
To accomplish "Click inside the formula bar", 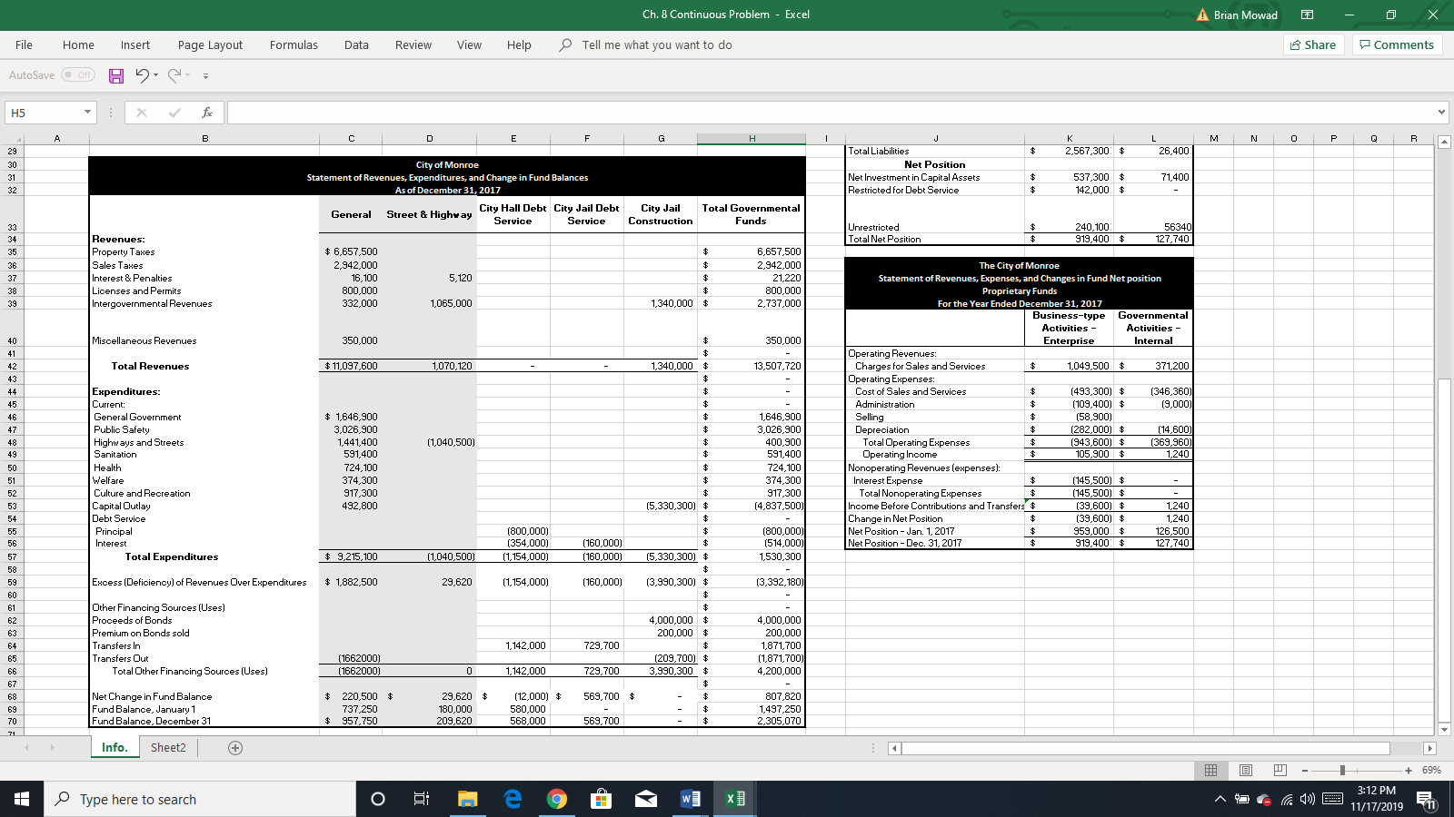I will click(x=636, y=112).
